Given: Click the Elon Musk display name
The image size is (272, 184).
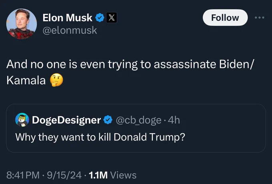Looking at the screenshot, I should click(x=68, y=18).
